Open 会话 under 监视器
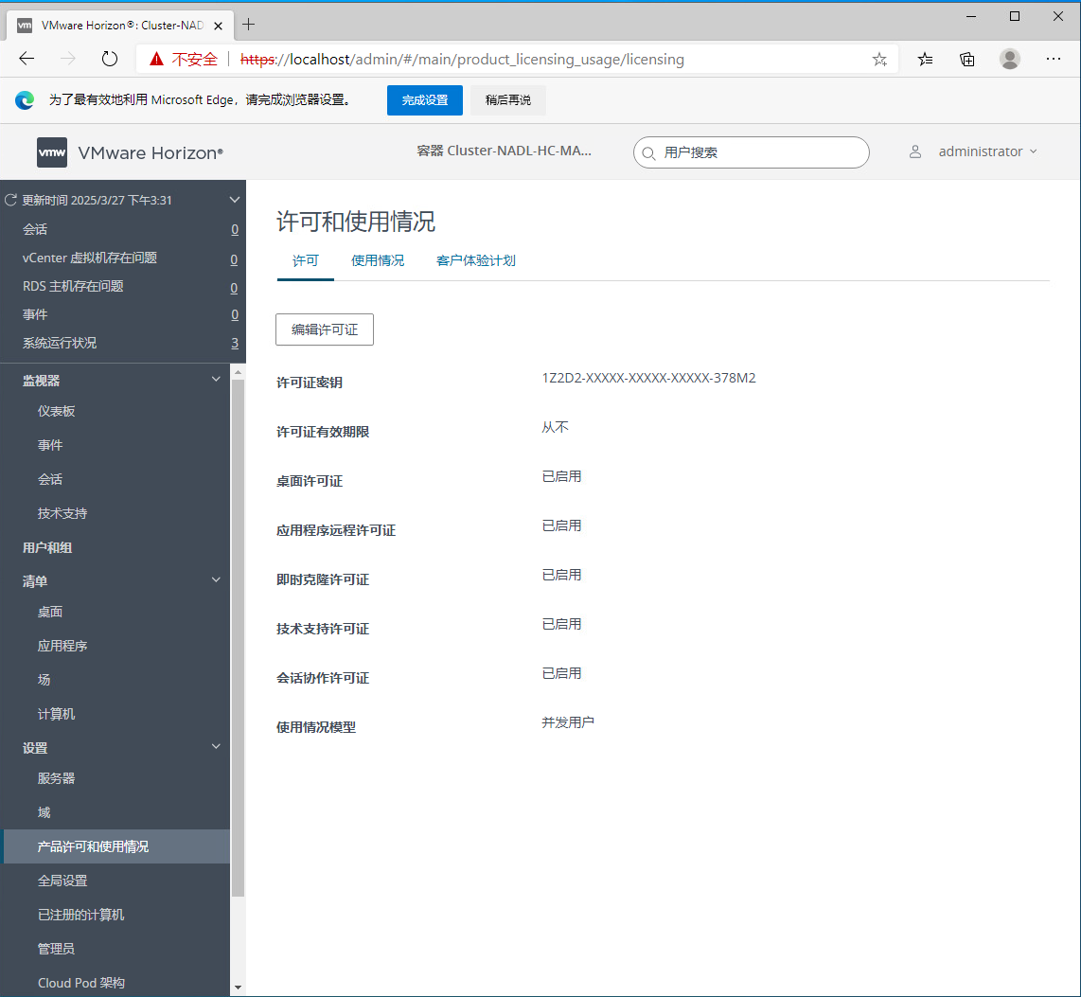 [x=50, y=479]
